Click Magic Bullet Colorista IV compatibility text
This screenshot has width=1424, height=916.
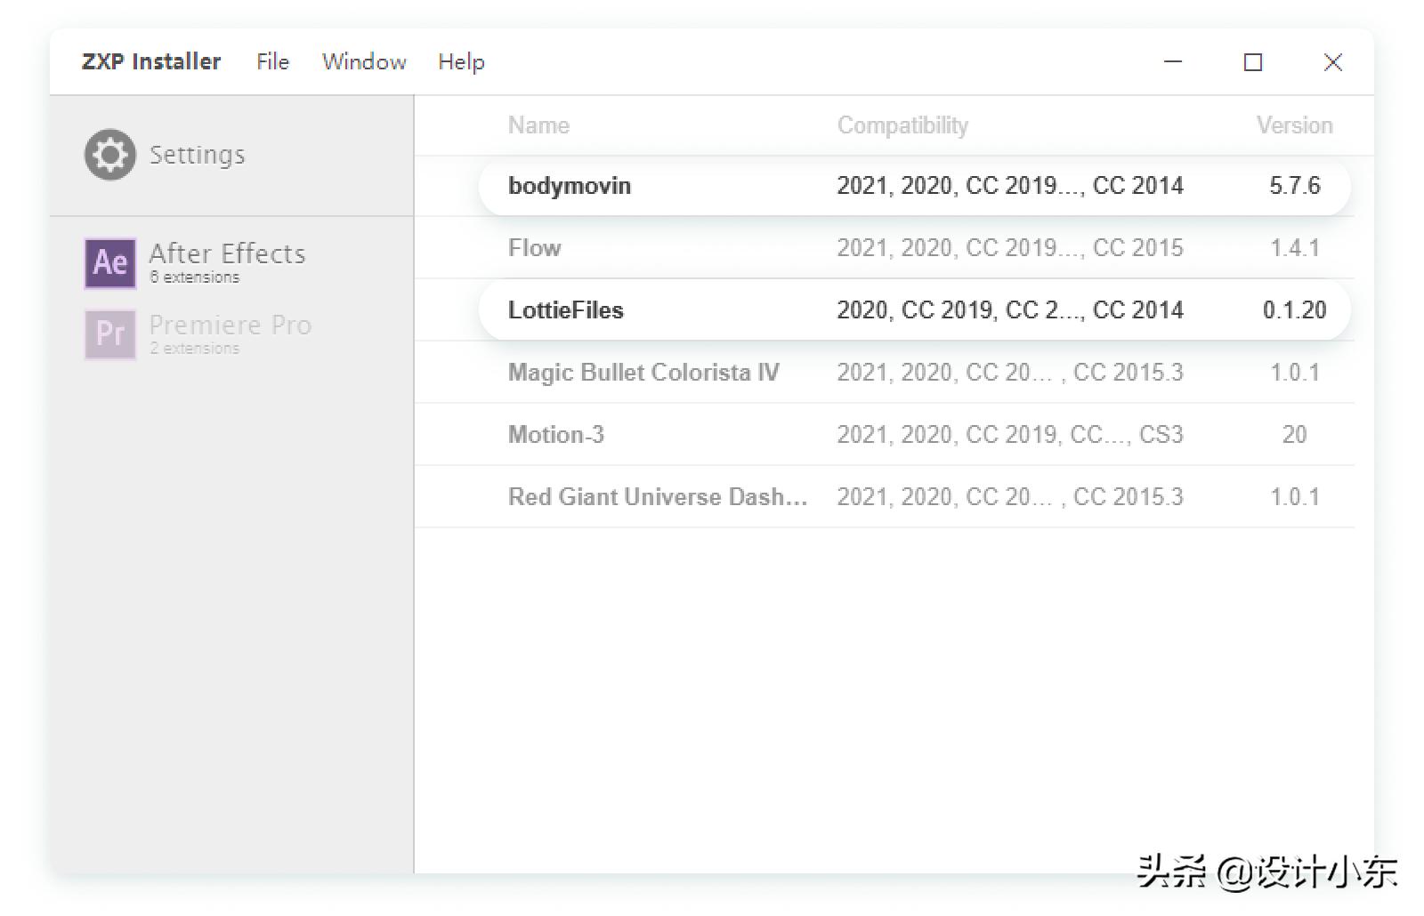point(1010,373)
